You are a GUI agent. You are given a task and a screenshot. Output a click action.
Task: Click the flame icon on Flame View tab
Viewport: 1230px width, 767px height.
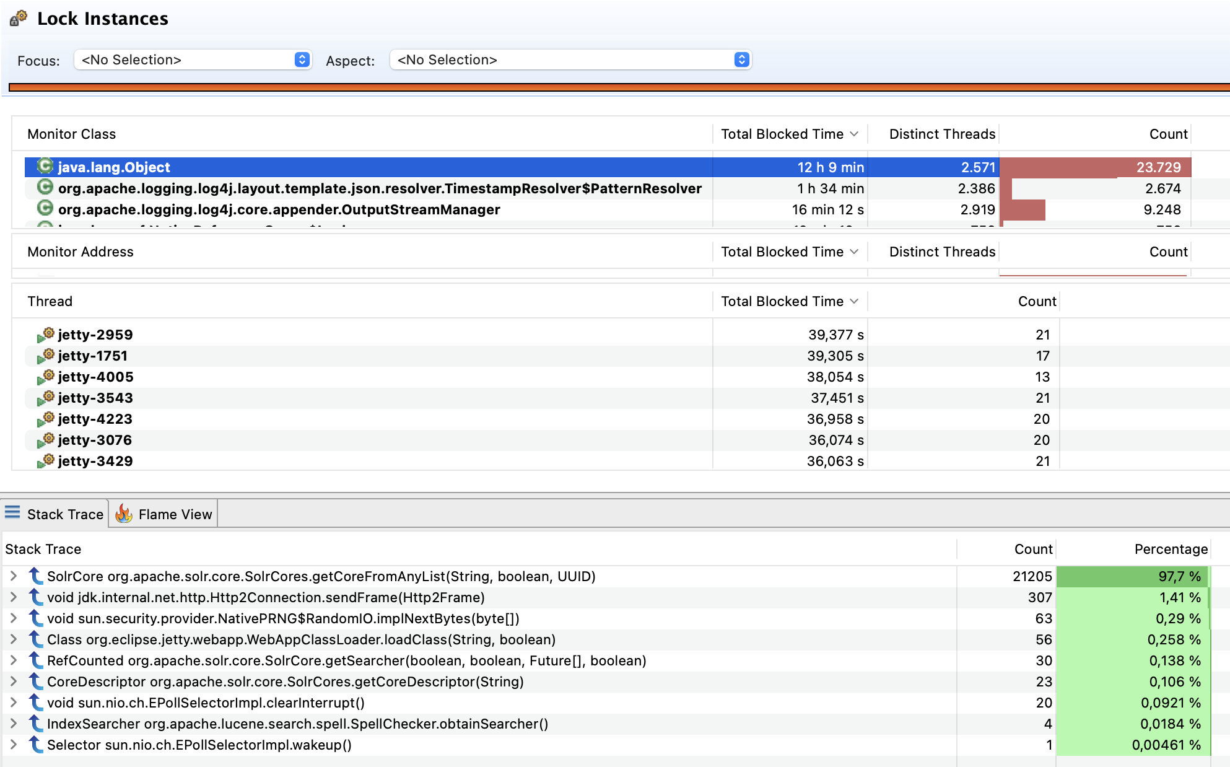124,514
